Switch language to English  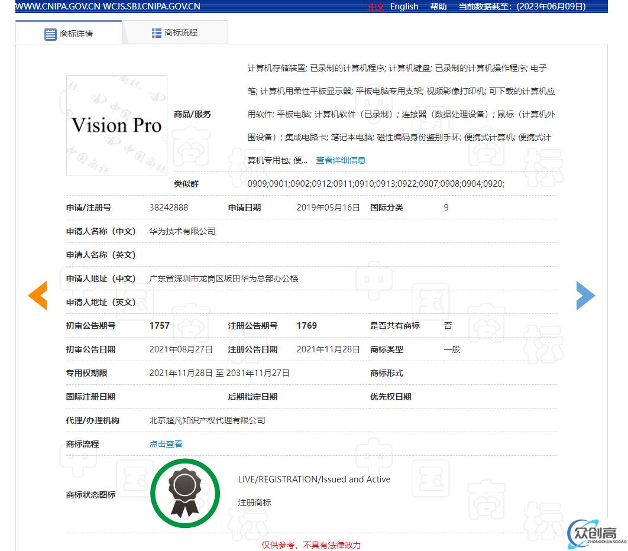[x=404, y=7]
